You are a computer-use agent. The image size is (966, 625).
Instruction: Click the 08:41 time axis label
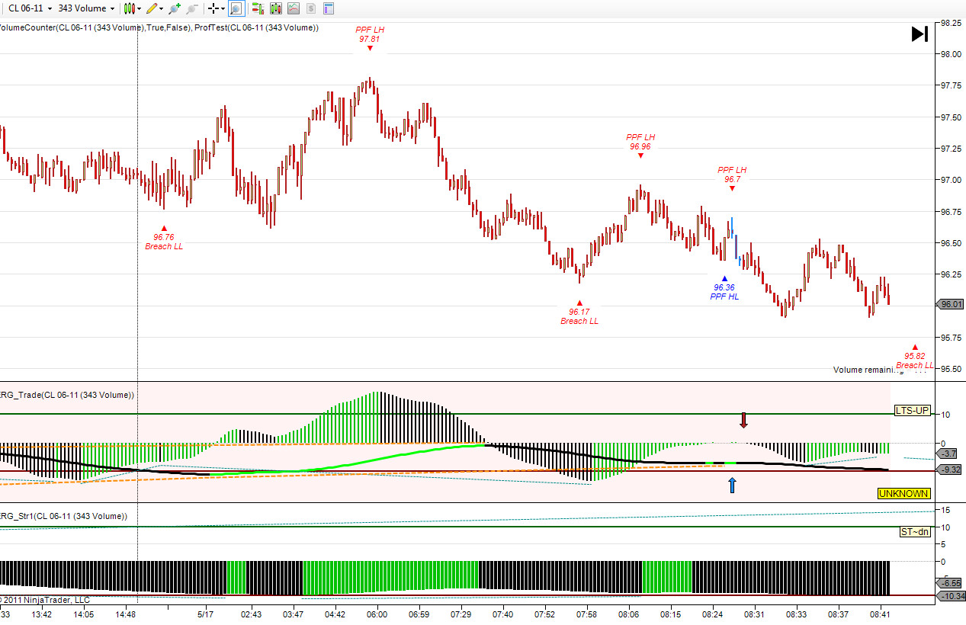pyautogui.click(x=880, y=614)
